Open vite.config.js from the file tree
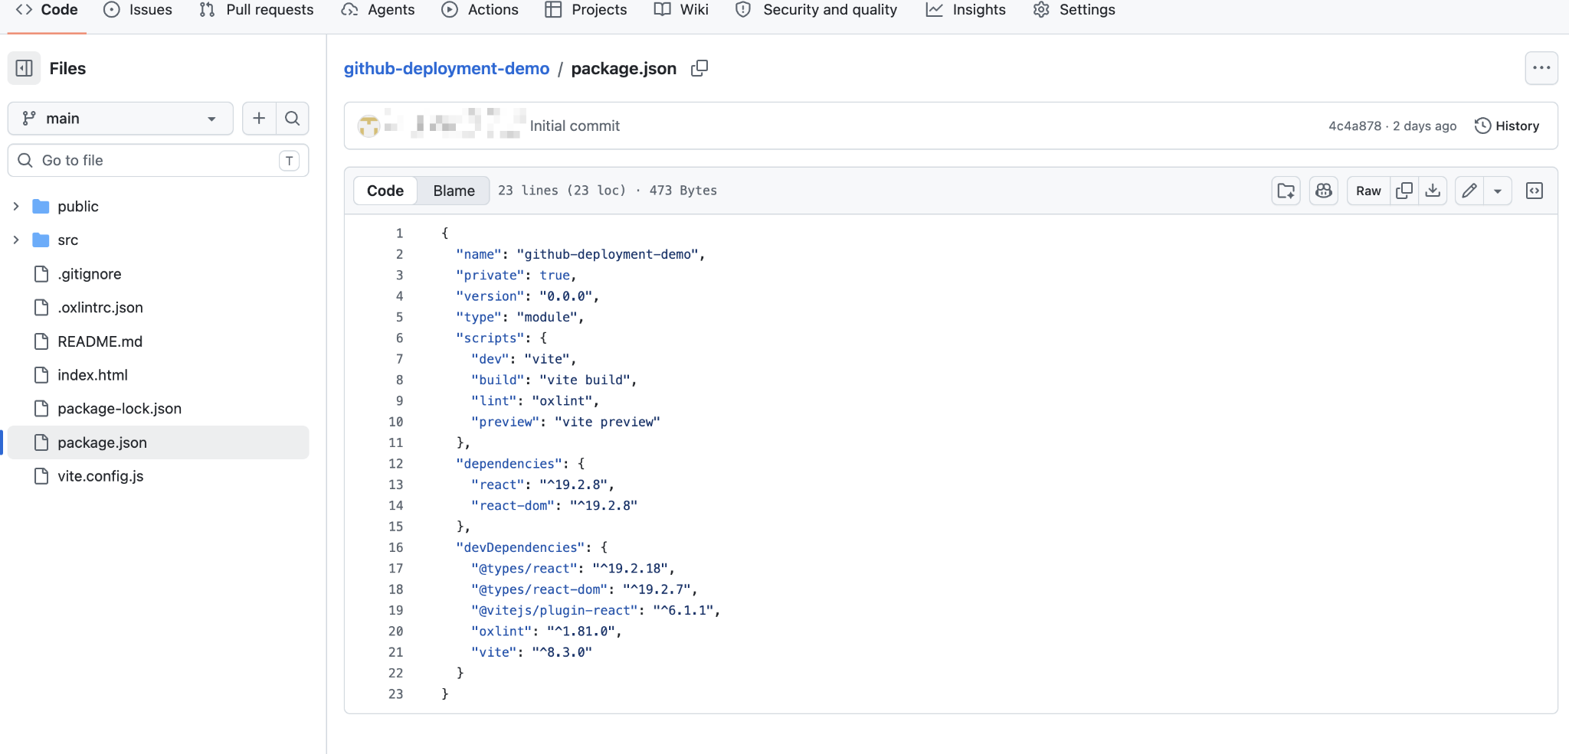The width and height of the screenshot is (1569, 754). (158, 476)
